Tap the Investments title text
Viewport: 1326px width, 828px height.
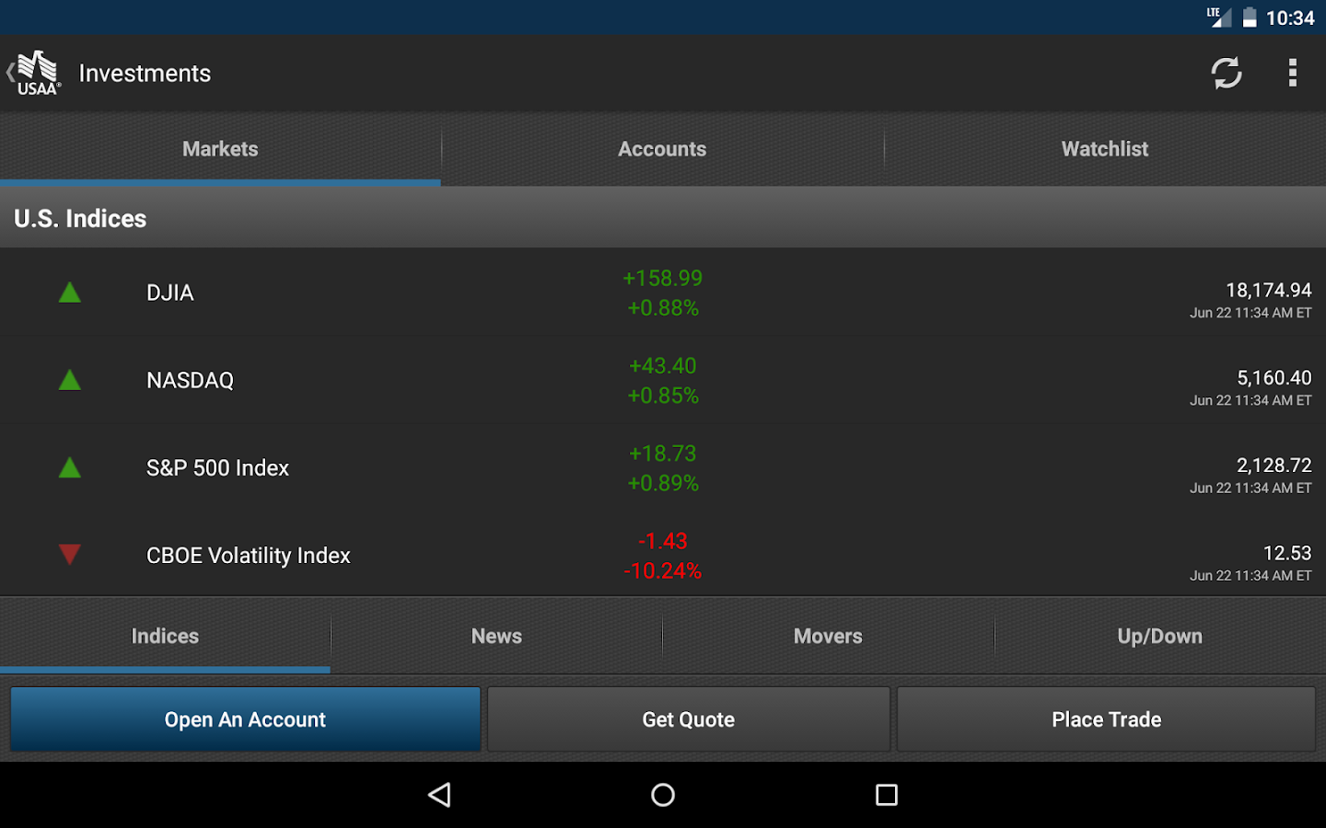tap(145, 73)
